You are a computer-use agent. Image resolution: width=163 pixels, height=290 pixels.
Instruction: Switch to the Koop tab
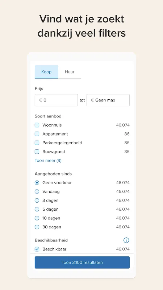[46, 72]
